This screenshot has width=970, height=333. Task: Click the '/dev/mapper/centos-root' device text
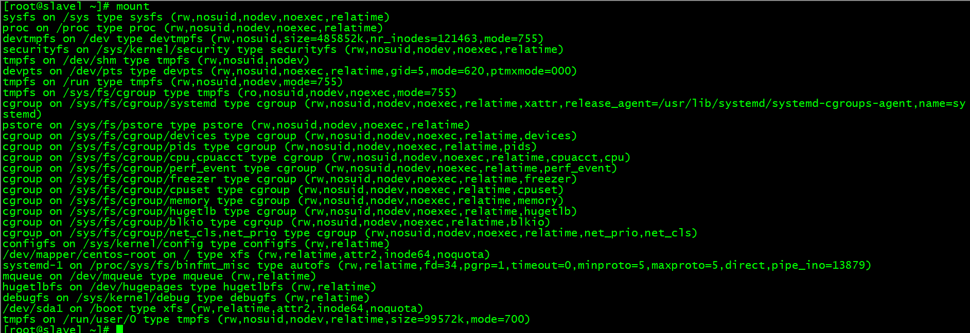[79, 254]
